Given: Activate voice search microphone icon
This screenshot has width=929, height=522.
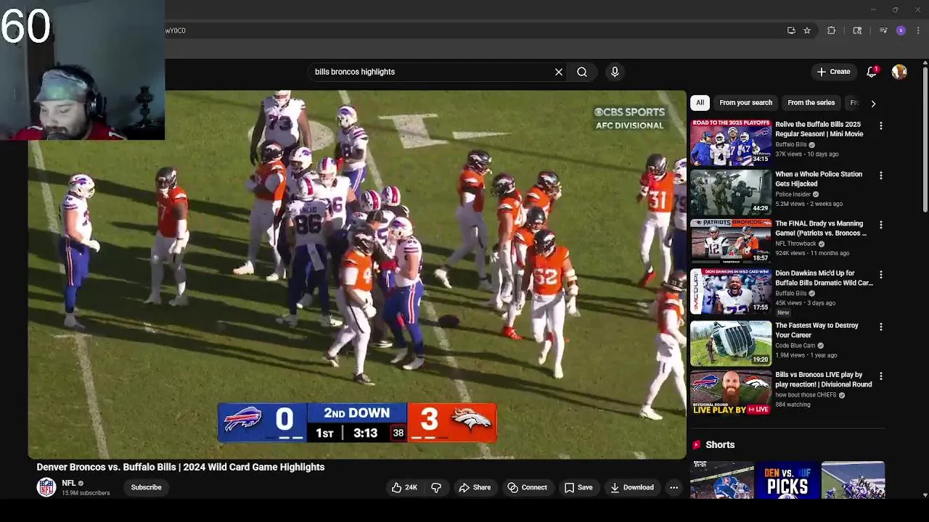Looking at the screenshot, I should pos(615,72).
